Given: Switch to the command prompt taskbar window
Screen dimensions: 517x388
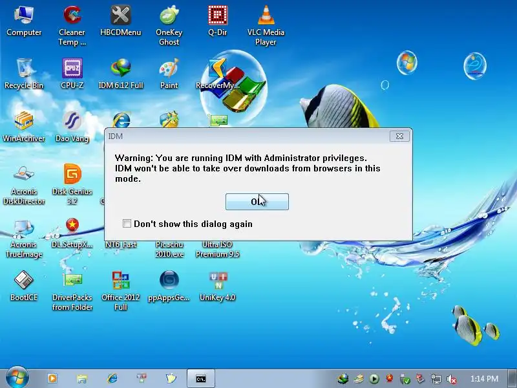Looking at the screenshot, I should click(x=201, y=378).
